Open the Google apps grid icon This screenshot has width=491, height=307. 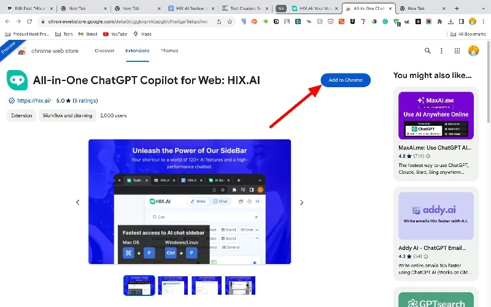(x=457, y=50)
